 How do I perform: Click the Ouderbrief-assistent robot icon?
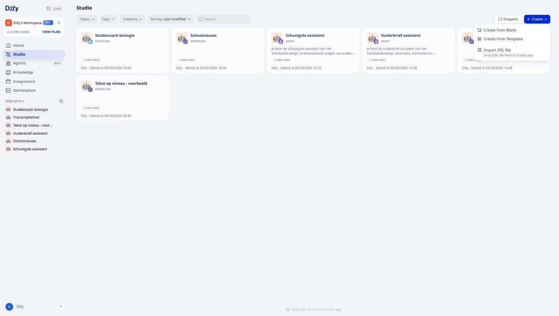372,38
